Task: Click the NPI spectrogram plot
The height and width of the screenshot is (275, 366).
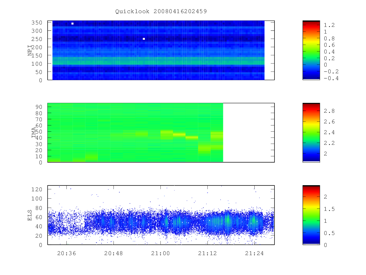Action: pyautogui.click(x=161, y=50)
